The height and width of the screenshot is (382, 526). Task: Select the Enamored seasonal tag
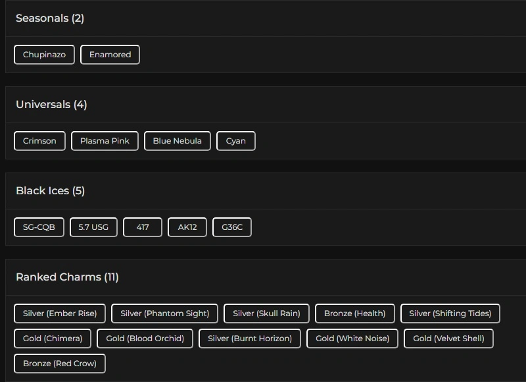110,55
